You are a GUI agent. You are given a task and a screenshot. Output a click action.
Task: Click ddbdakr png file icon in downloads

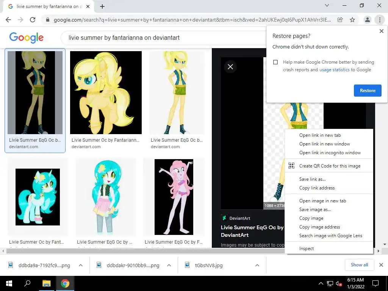click(x=99, y=265)
